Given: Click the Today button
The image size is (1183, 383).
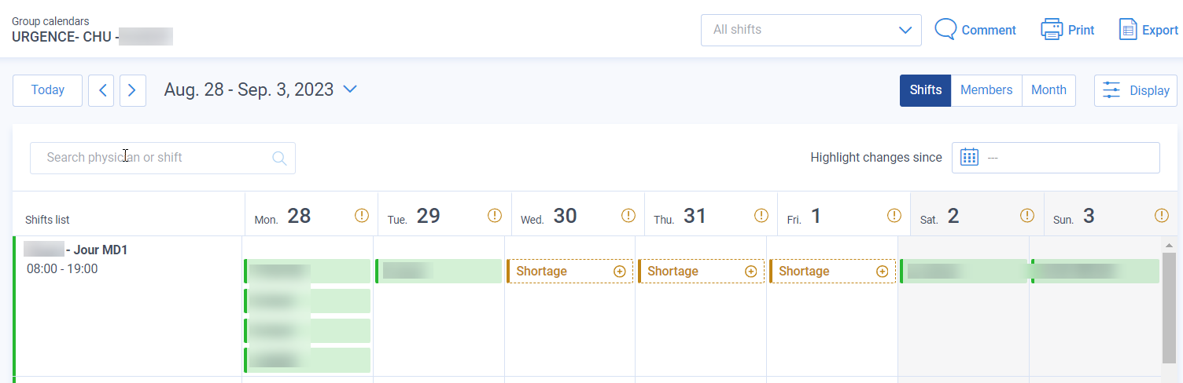Looking at the screenshot, I should coord(47,90).
